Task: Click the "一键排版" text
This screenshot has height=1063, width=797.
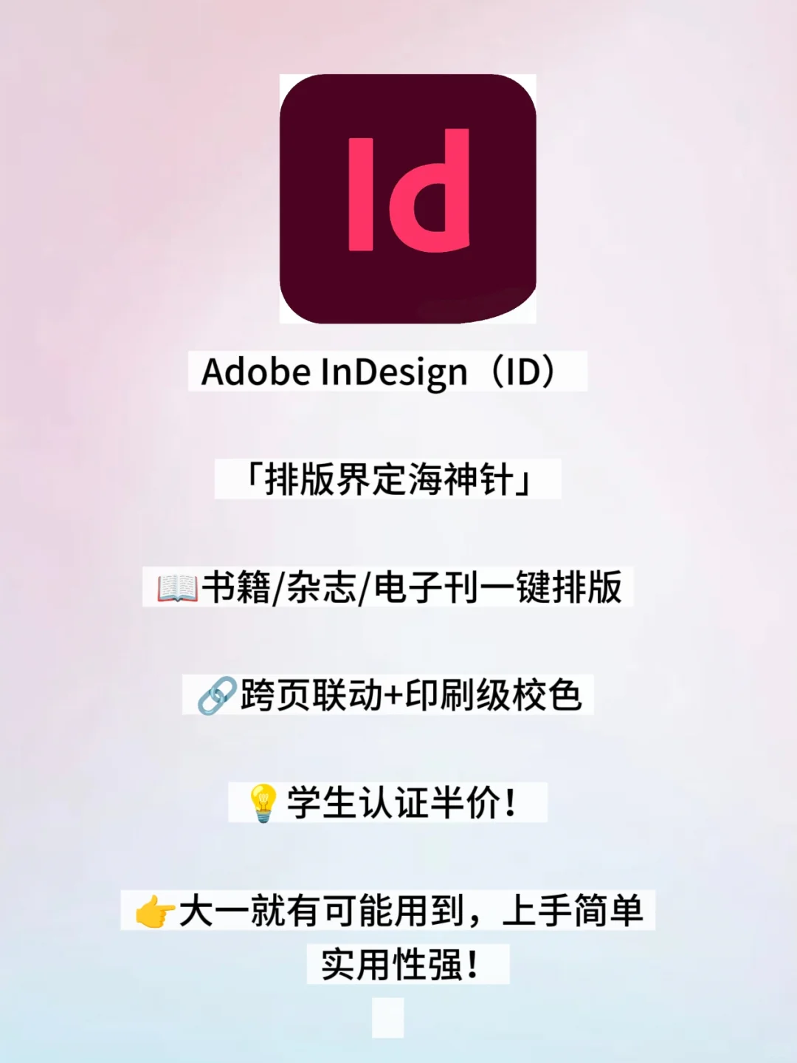Action: click(x=551, y=587)
